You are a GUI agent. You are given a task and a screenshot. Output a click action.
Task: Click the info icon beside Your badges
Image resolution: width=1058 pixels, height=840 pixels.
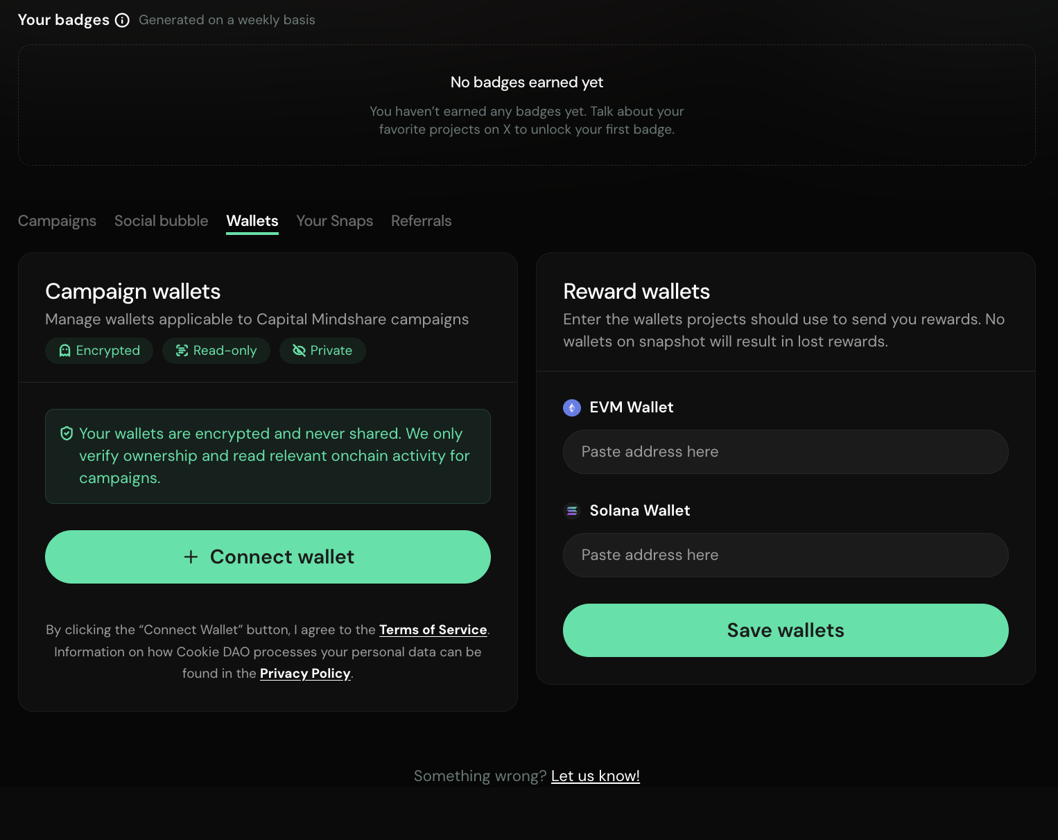pos(122,20)
